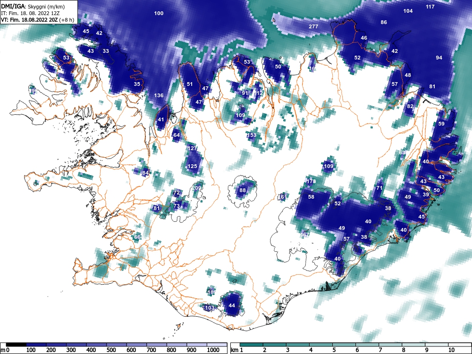Click the visibility value 72 in west Iceland
This screenshot has width=472, height=354.
click(177, 193)
